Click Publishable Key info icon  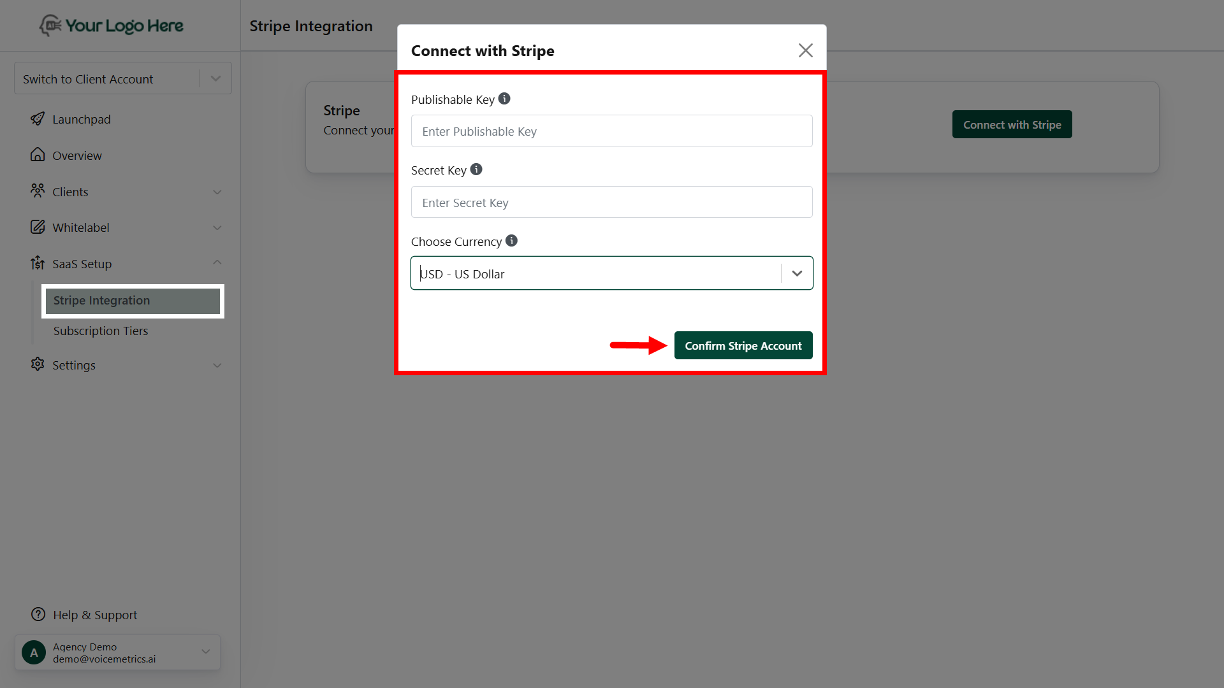[x=504, y=99]
